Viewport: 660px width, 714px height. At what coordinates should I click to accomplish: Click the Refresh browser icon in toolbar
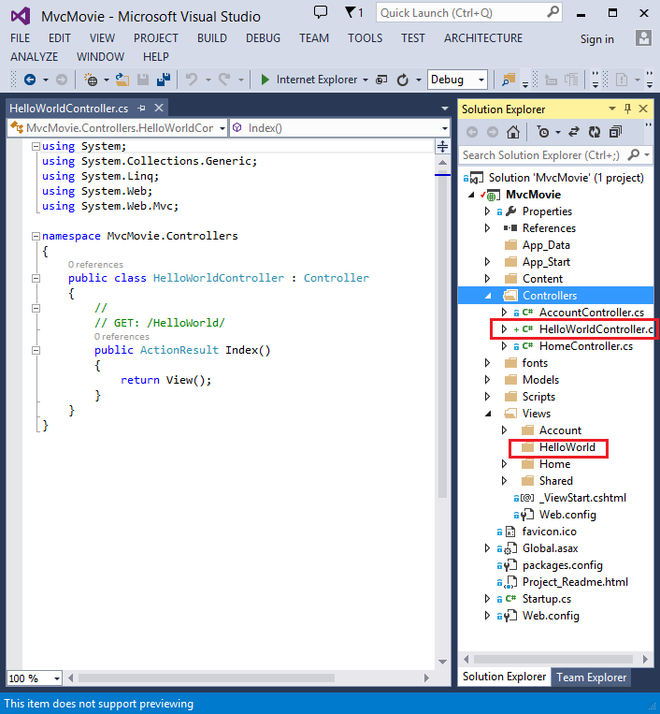pyautogui.click(x=403, y=80)
